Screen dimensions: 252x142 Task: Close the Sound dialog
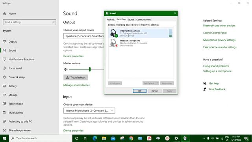click(175, 13)
